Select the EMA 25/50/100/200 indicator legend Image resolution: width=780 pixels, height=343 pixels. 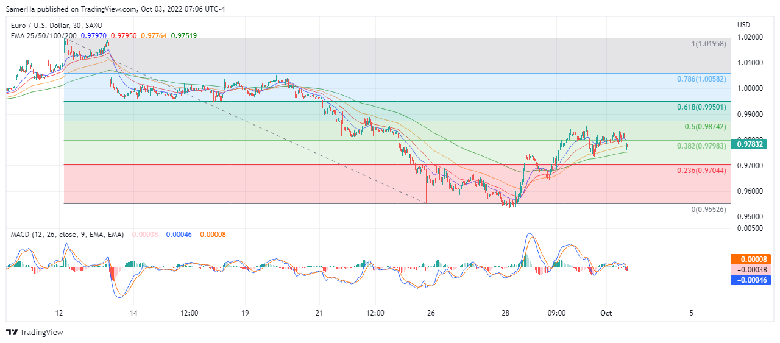(43, 35)
